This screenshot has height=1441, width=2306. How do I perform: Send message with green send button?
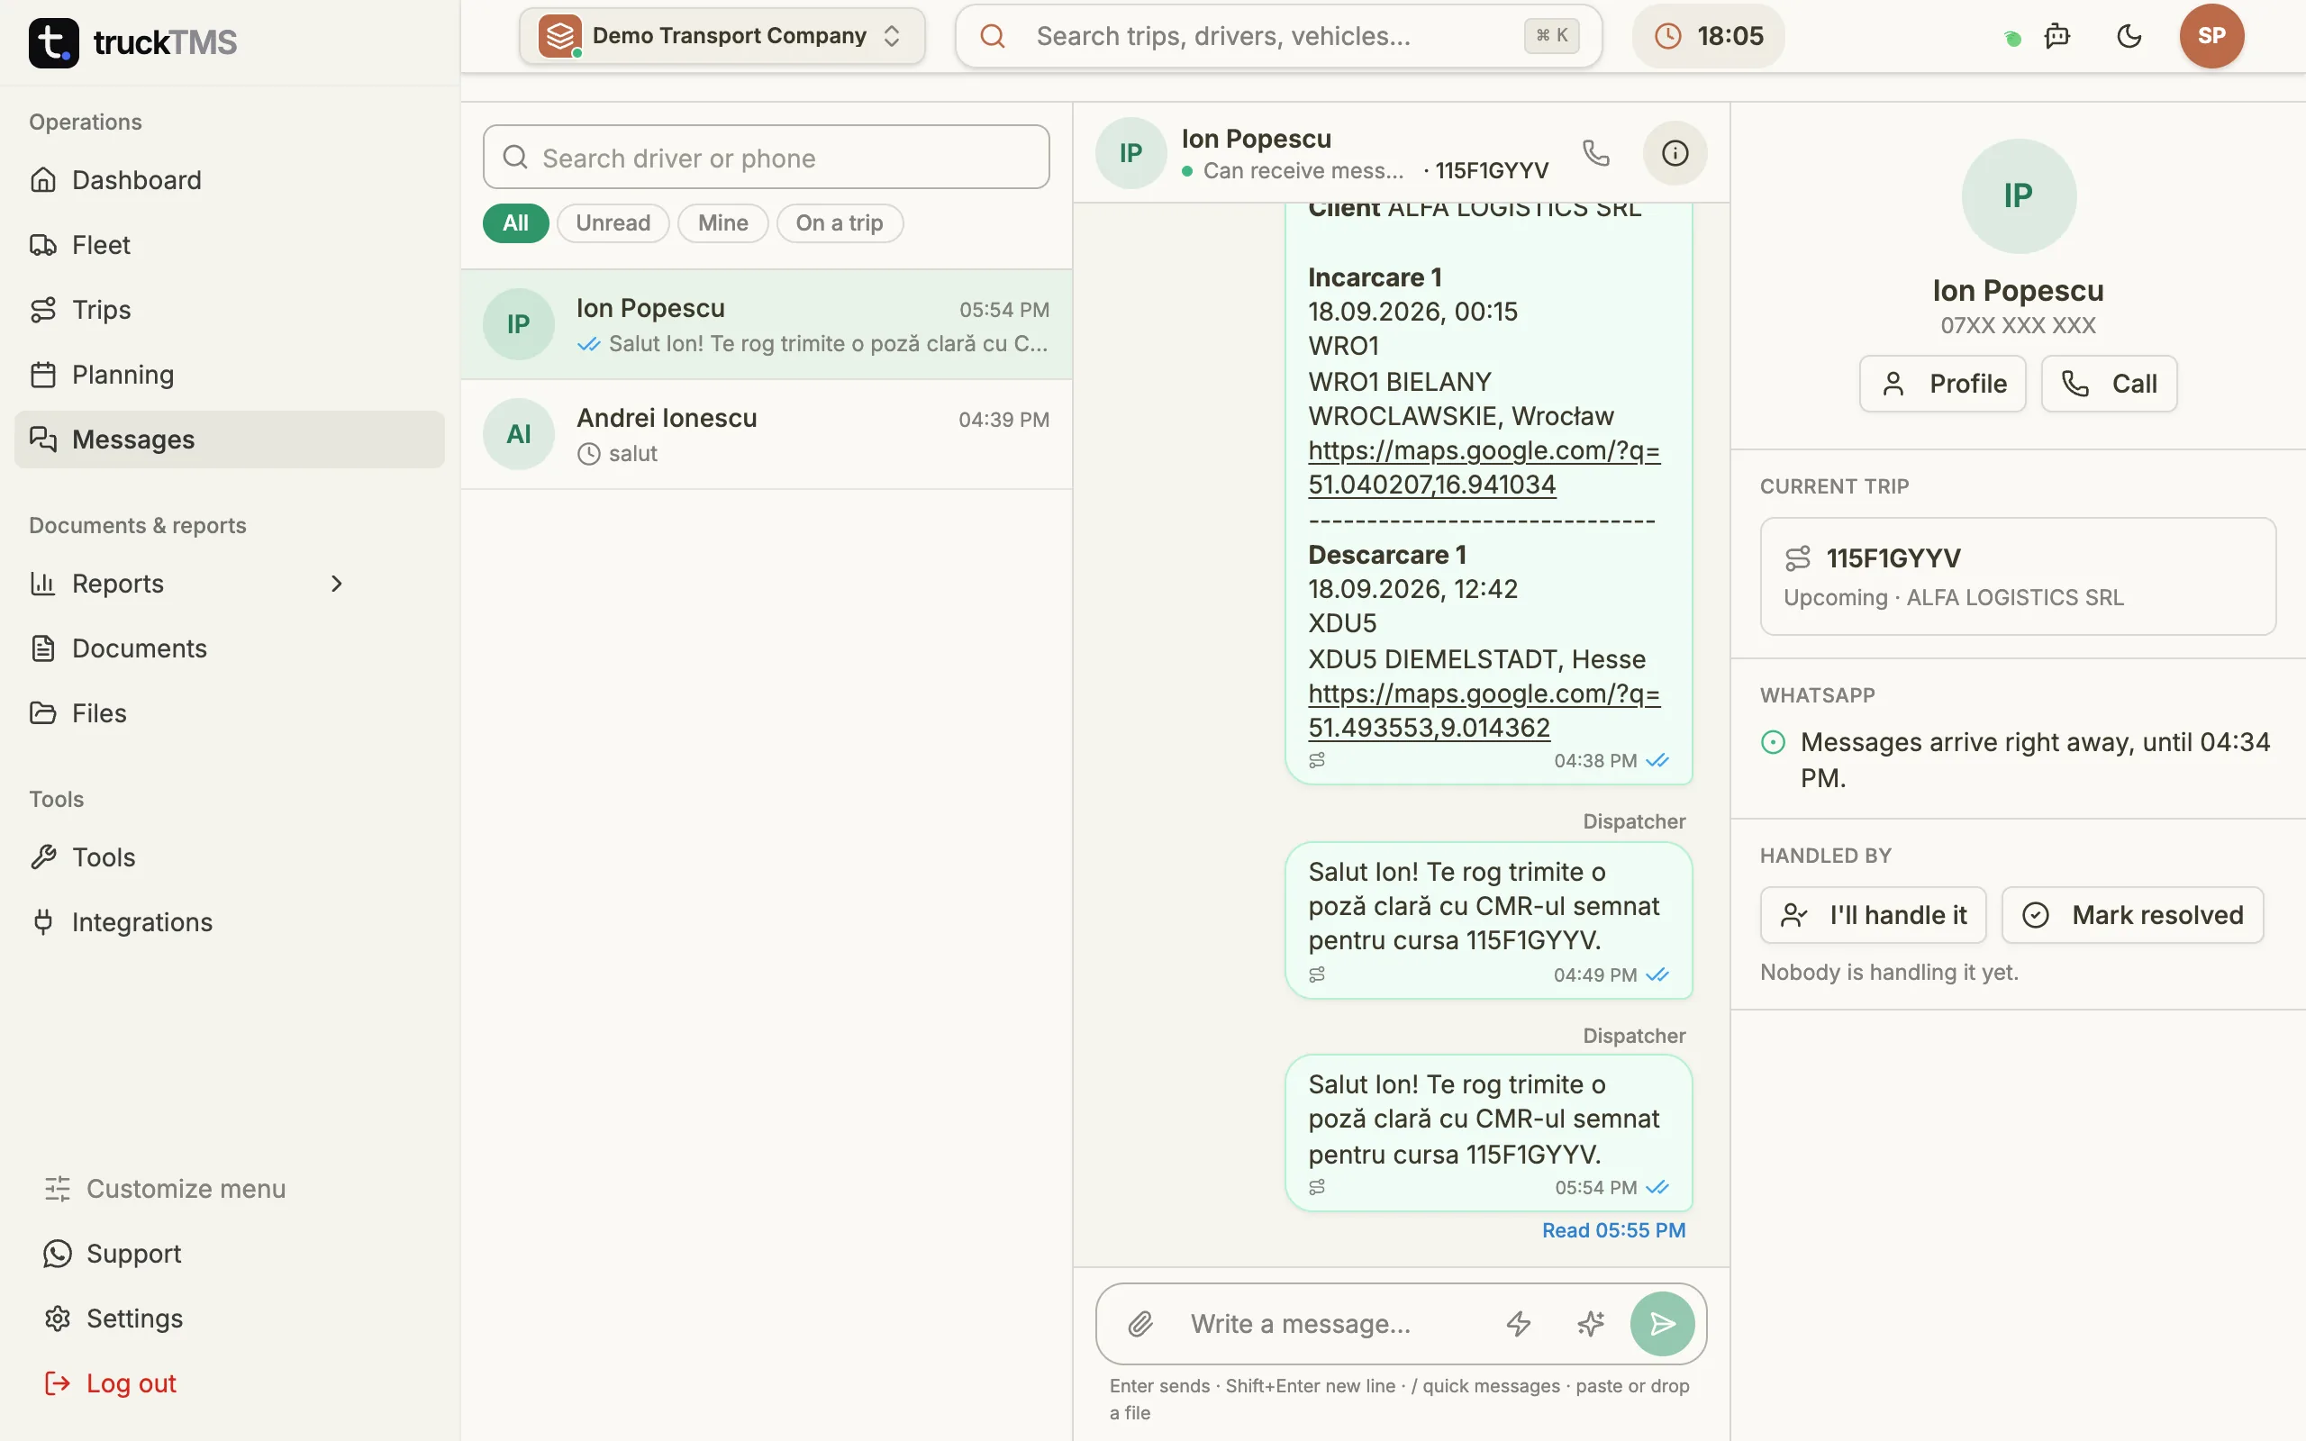point(1662,1323)
